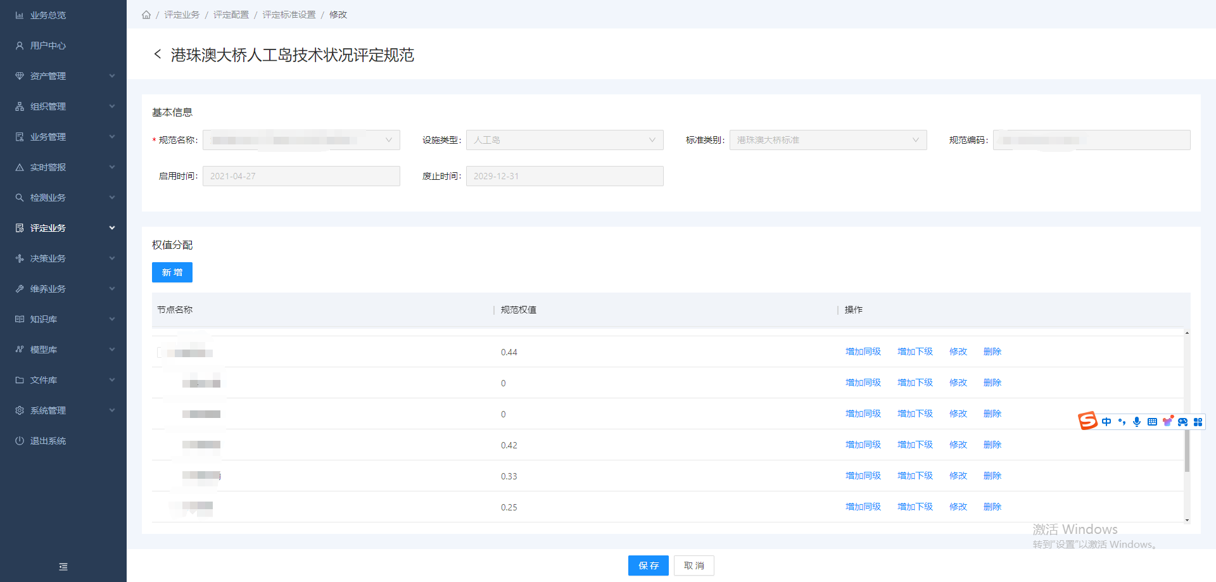The image size is (1216, 582).
Task: Click 增加下级 in the 0.42 row
Action: tap(915, 445)
